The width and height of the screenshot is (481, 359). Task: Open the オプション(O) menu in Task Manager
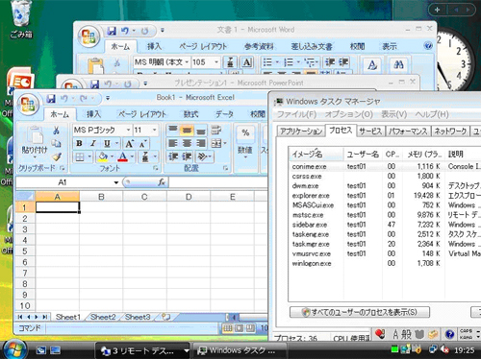click(x=348, y=114)
